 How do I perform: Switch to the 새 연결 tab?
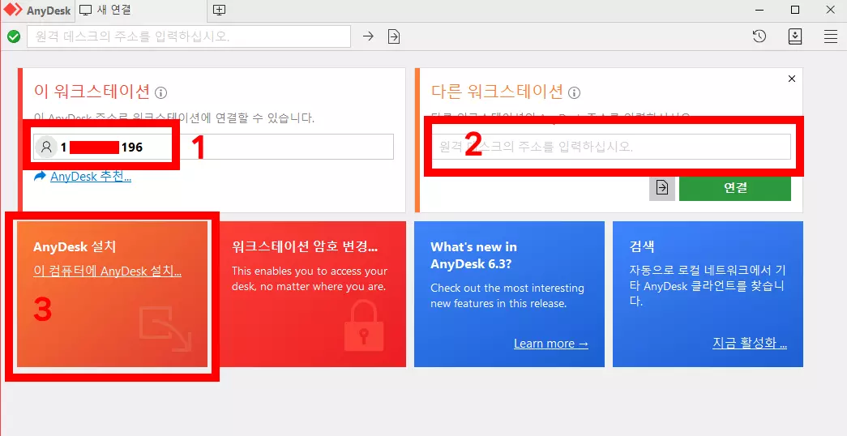point(105,10)
